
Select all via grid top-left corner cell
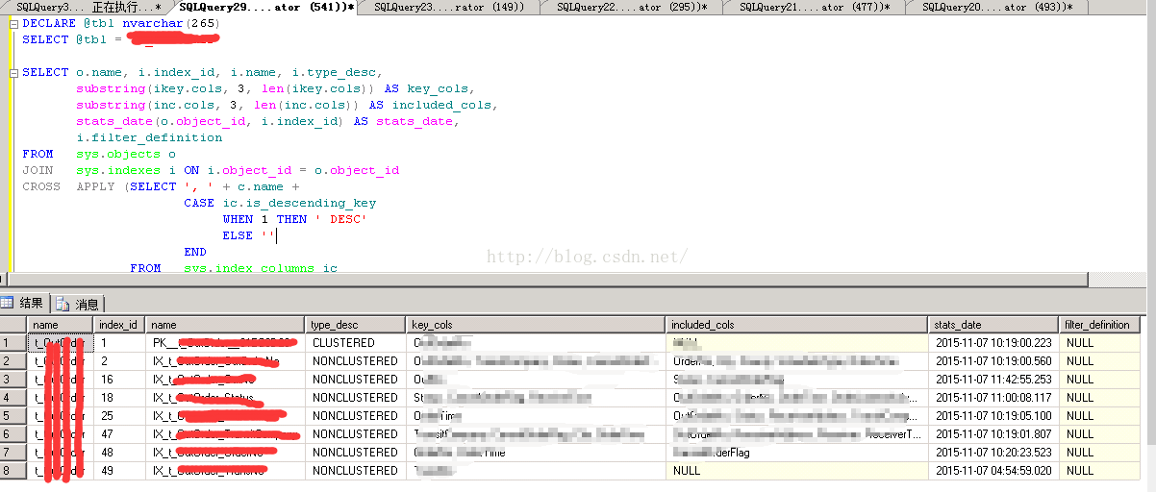13,325
